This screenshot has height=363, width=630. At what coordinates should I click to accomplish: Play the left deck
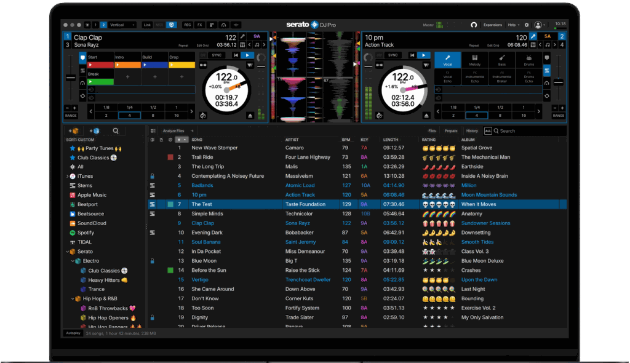tap(247, 55)
